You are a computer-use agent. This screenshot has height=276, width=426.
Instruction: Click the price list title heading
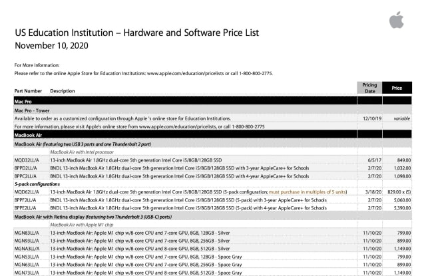point(136,33)
